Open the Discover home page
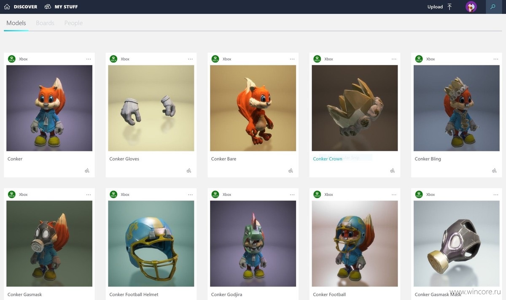The width and height of the screenshot is (506, 300). tap(21, 7)
